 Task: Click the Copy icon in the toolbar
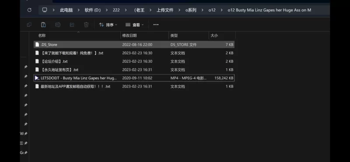coord(29,25)
